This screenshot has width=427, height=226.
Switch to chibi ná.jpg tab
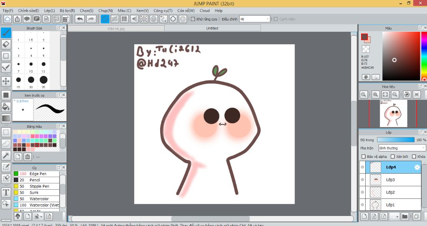(116, 28)
